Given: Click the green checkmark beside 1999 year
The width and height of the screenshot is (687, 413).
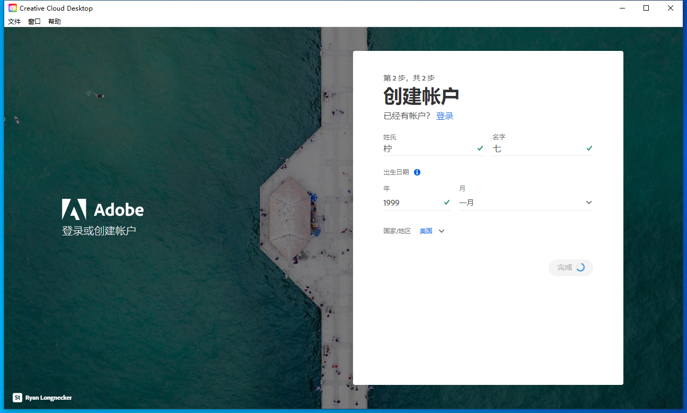Looking at the screenshot, I should click(x=447, y=202).
